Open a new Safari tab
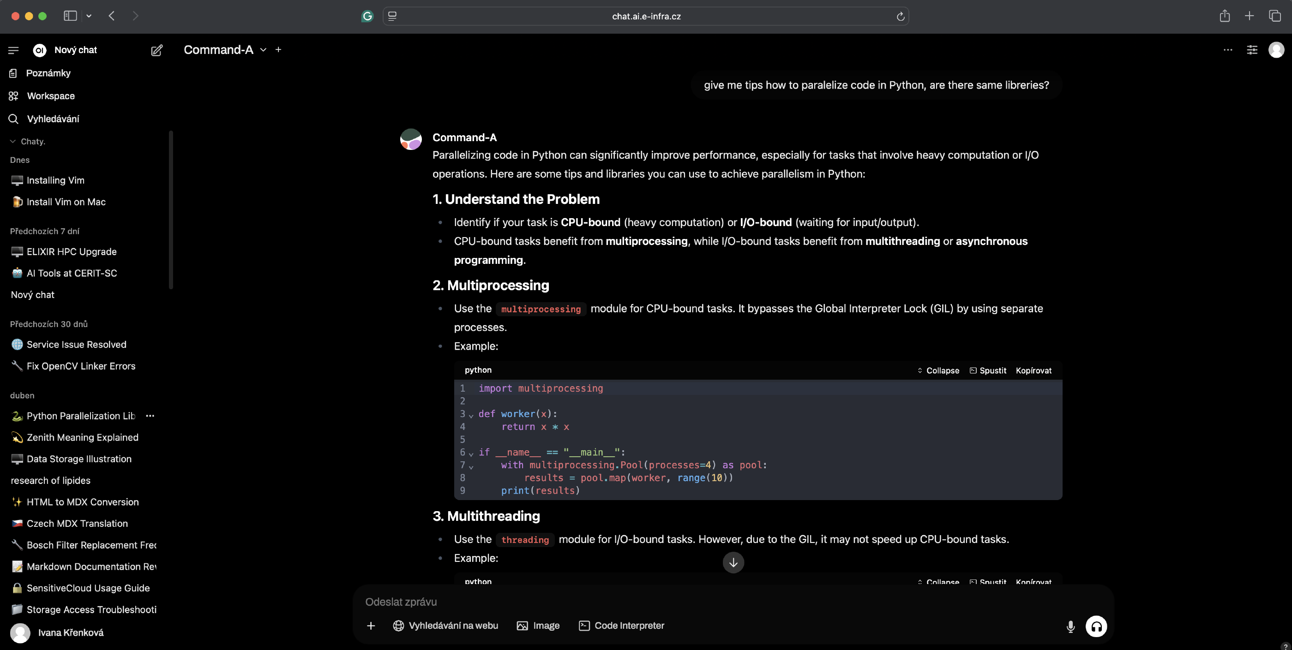This screenshot has width=1292, height=650. 1249,16
